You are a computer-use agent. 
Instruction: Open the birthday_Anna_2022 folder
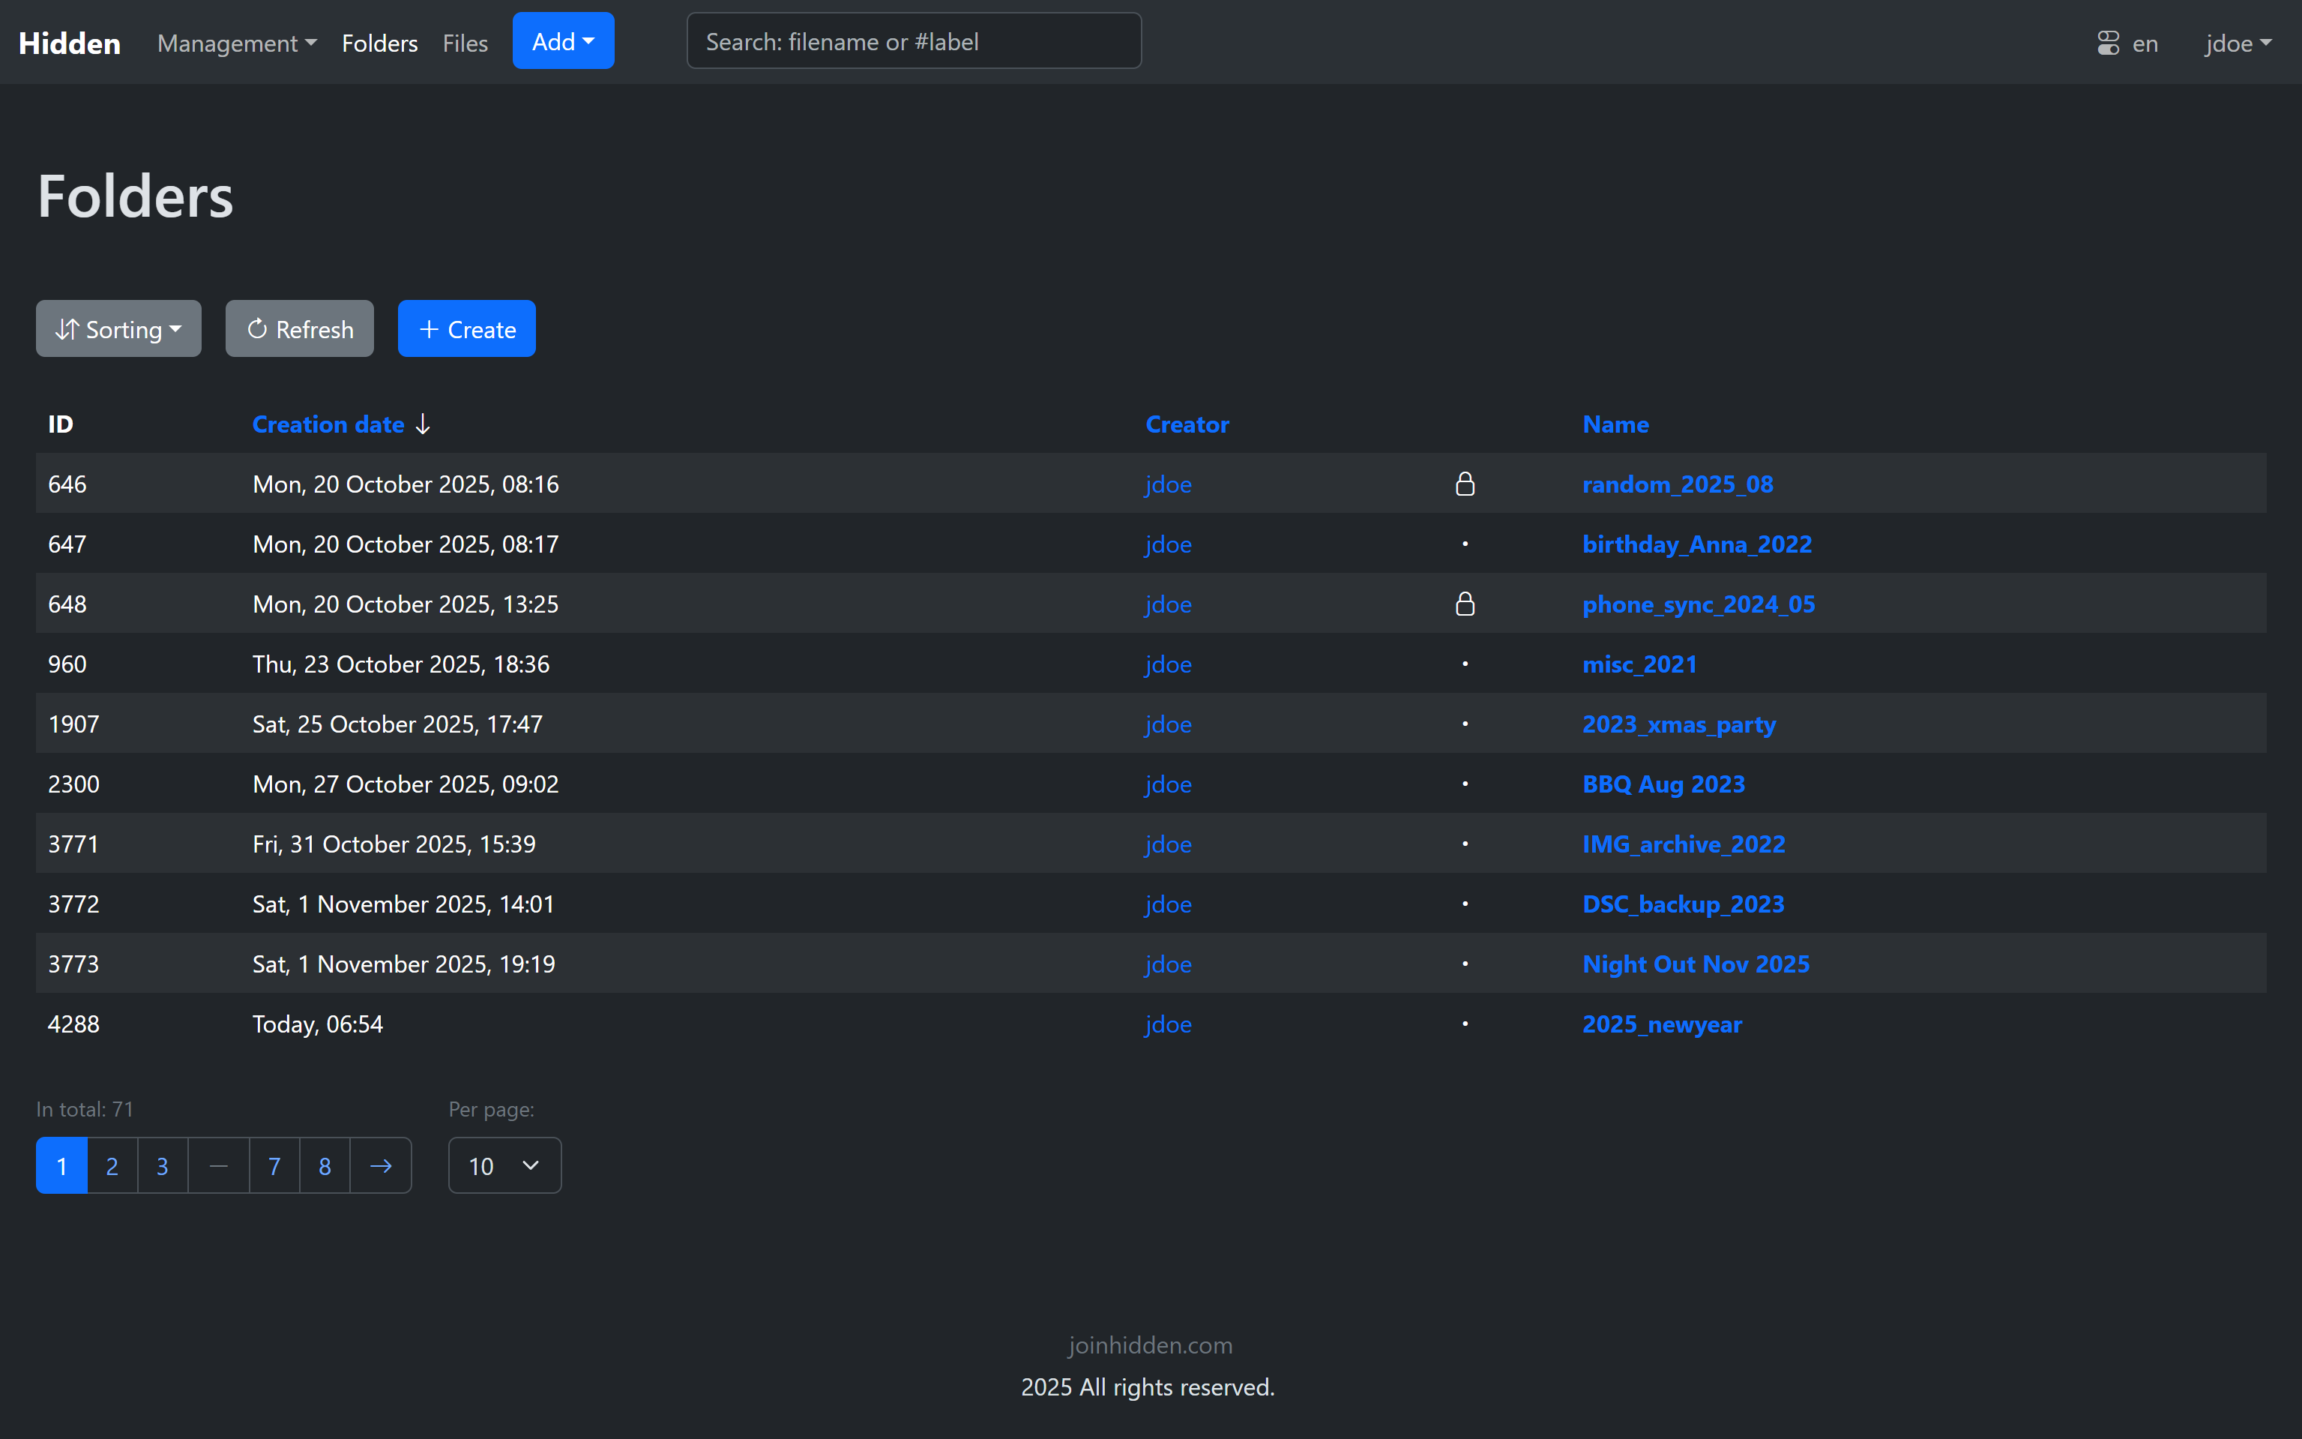pyautogui.click(x=1696, y=544)
